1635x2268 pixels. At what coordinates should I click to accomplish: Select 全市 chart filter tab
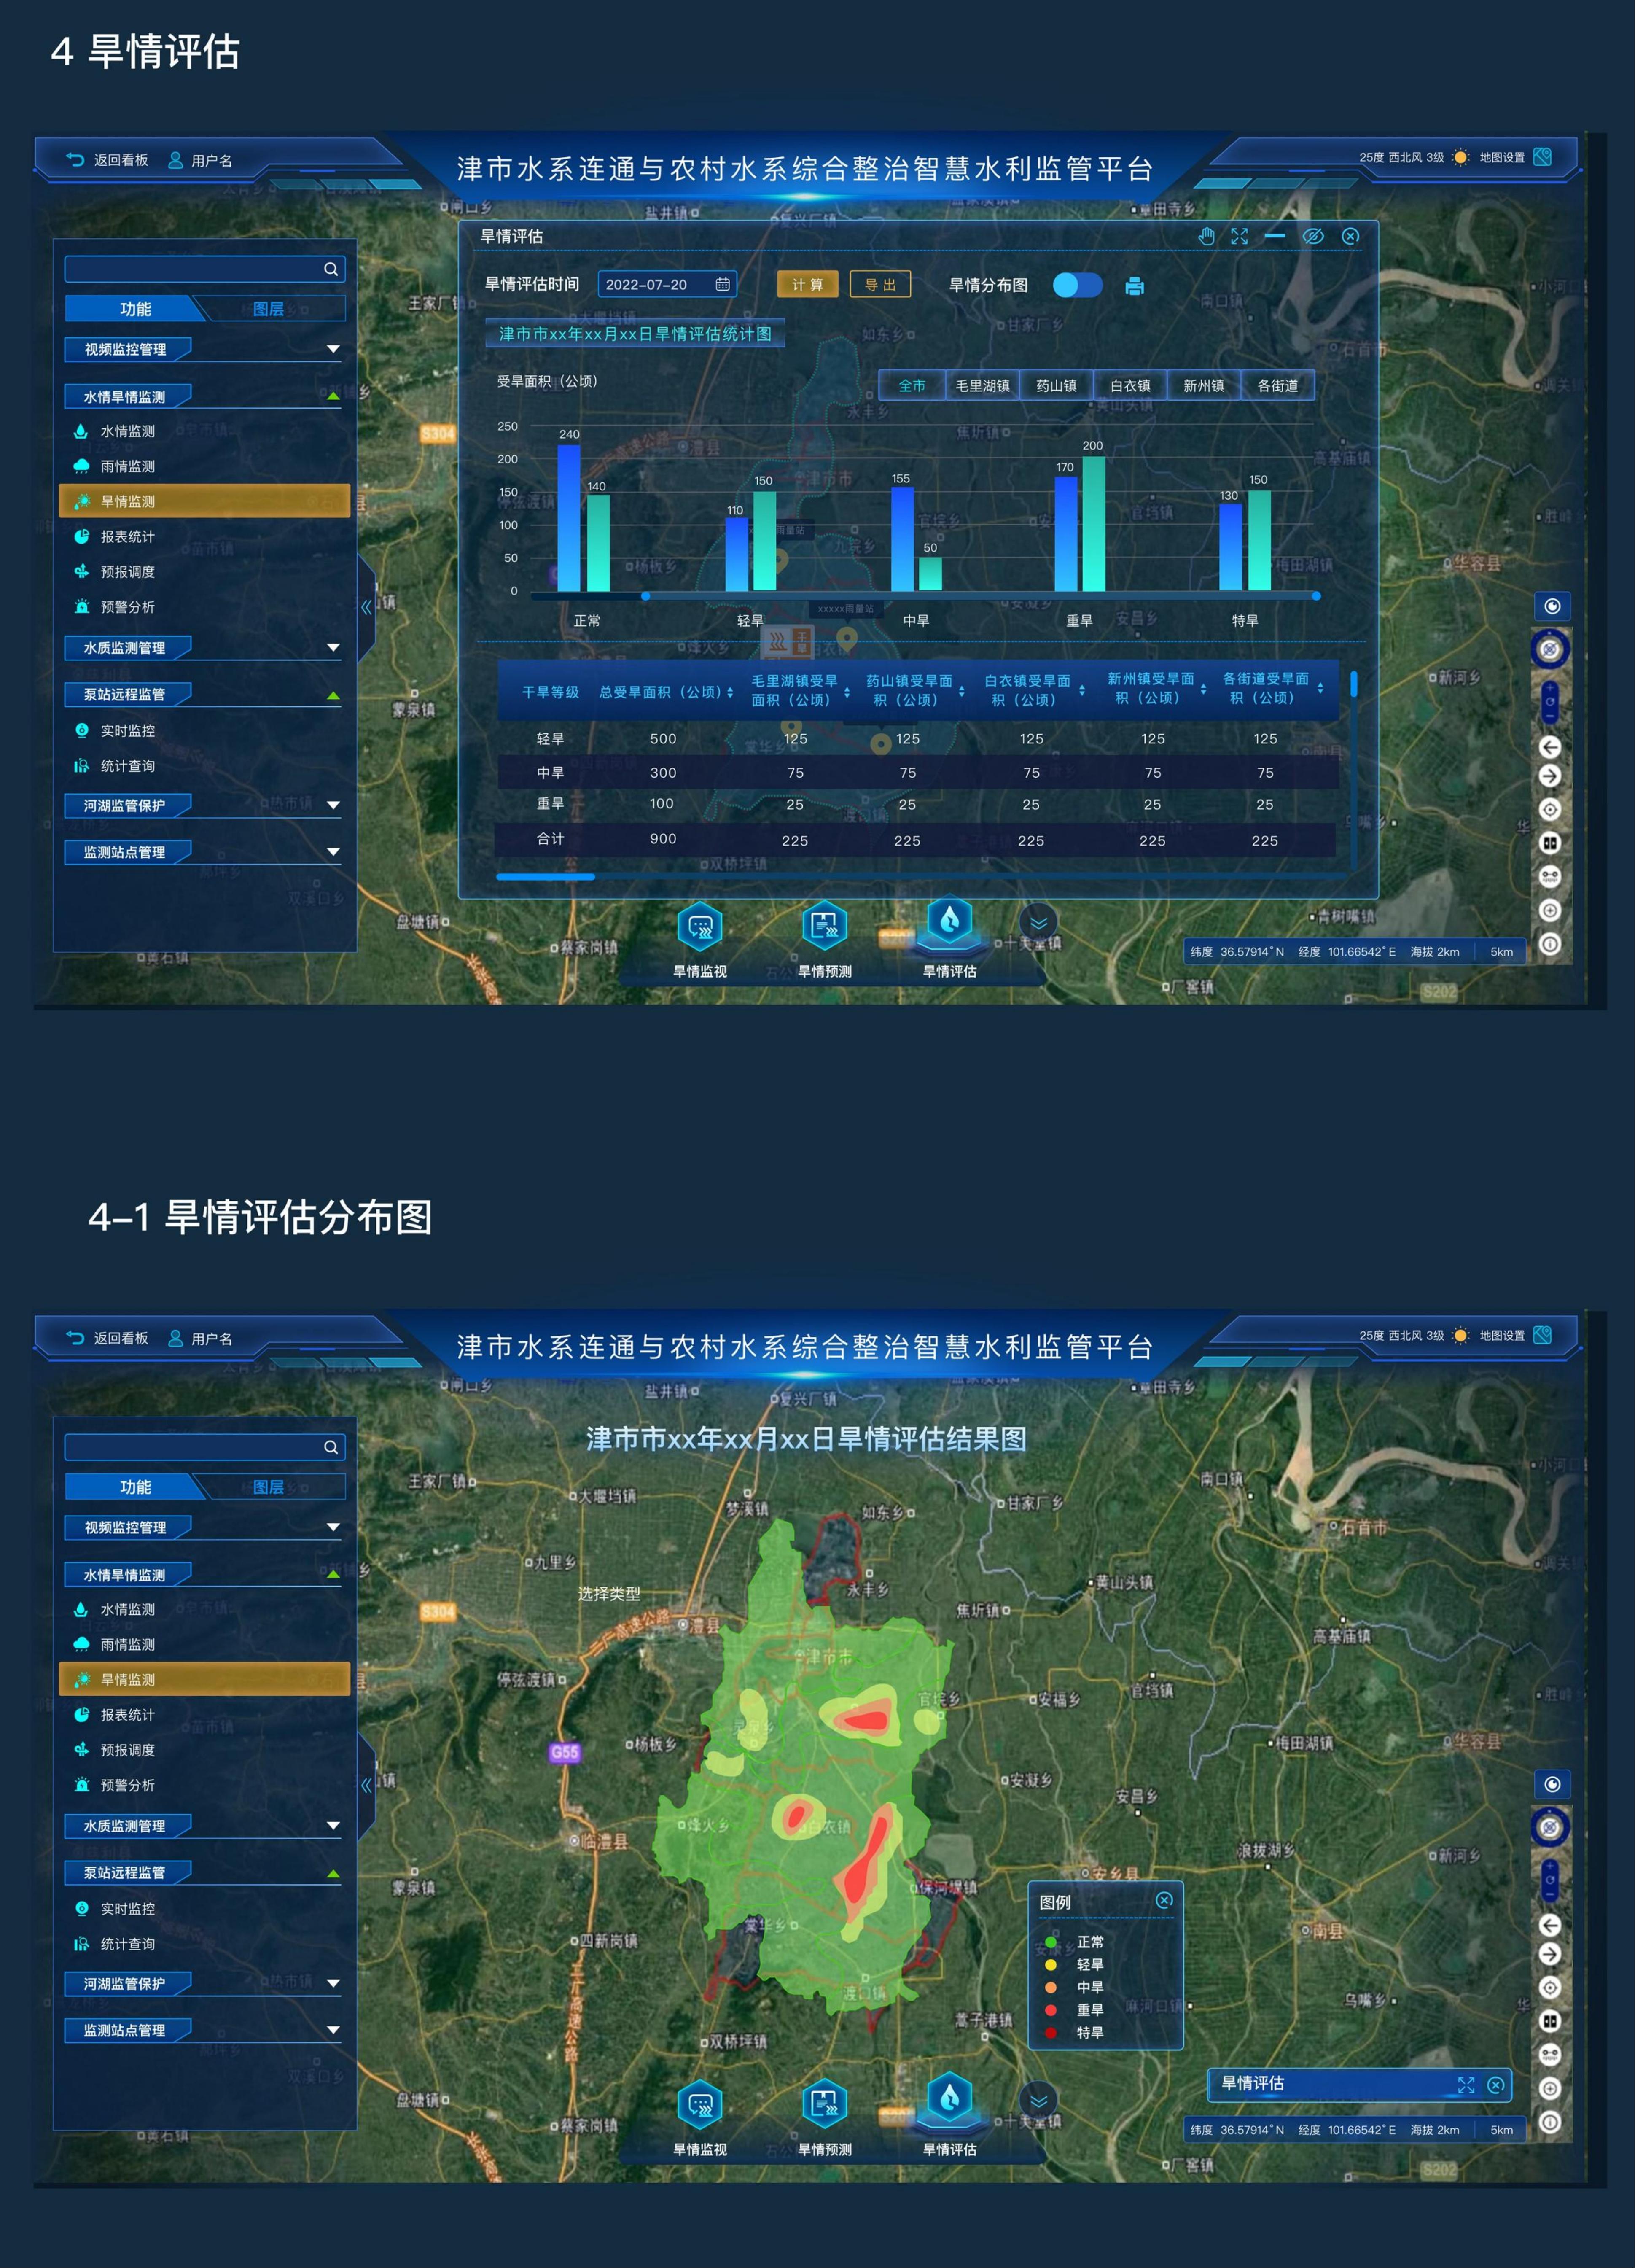pyautogui.click(x=912, y=386)
